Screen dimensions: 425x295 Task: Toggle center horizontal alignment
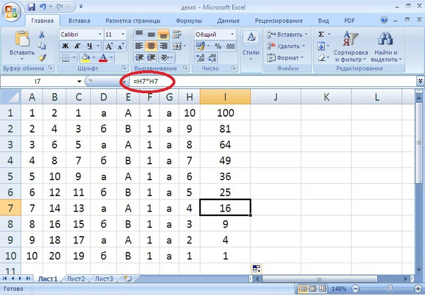151,46
